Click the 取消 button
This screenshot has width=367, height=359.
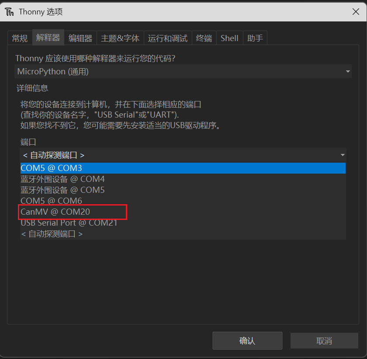tap(324, 341)
